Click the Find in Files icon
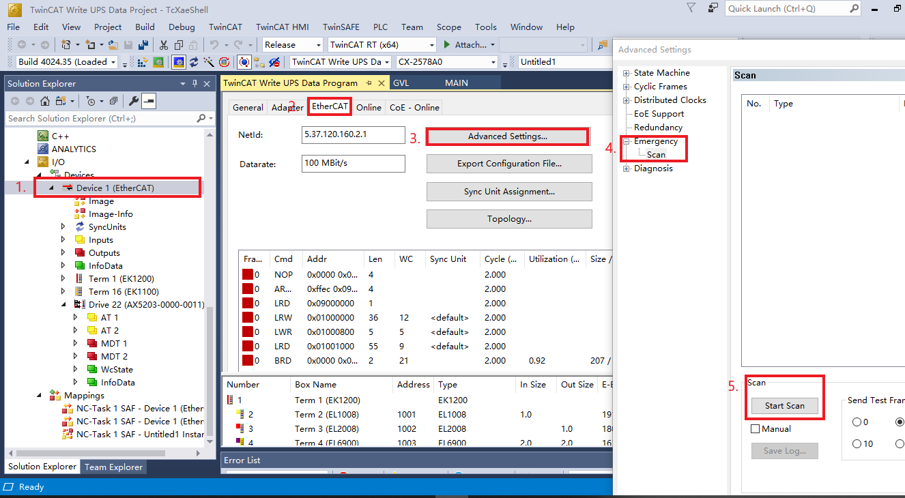The height and width of the screenshot is (498, 905). click(603, 45)
